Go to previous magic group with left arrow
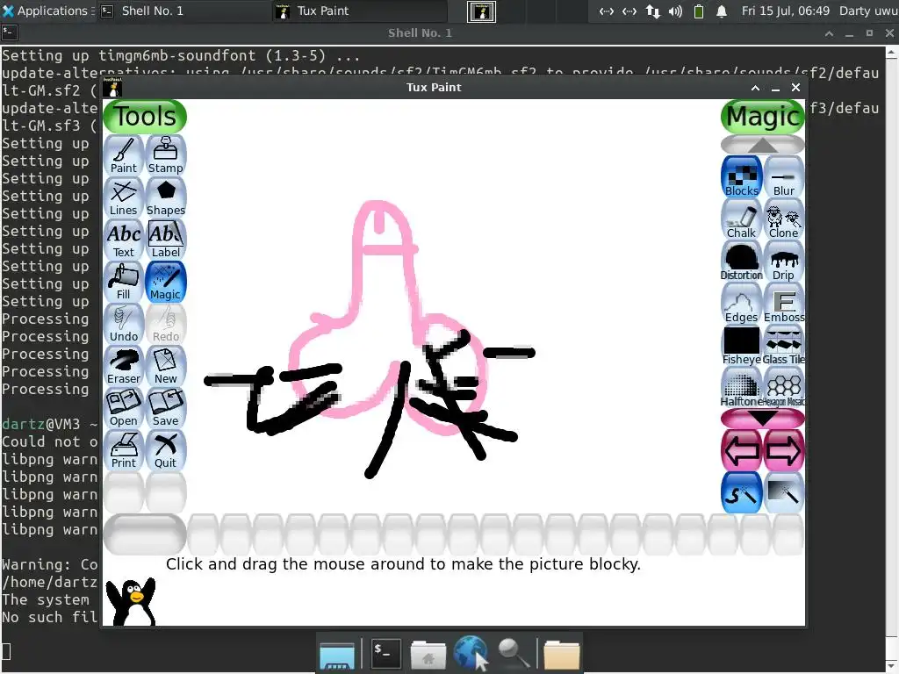Image resolution: width=899 pixels, height=674 pixels. [x=741, y=450]
